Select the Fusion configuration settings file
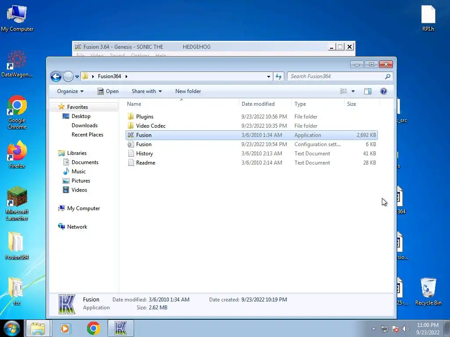The width and height of the screenshot is (450, 337). pos(251,144)
